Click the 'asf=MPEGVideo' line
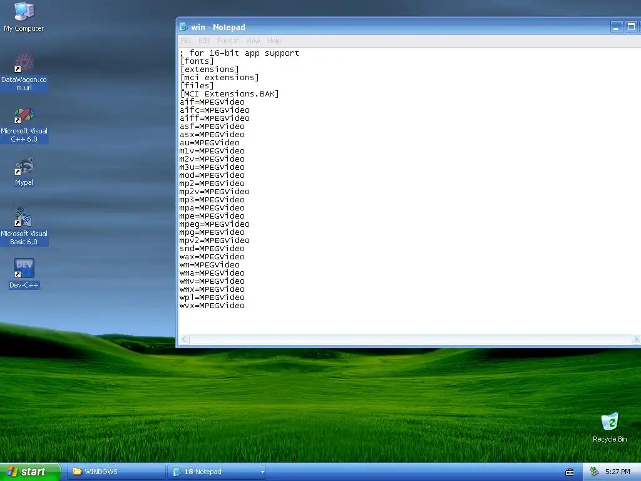Screen dimensions: 641x481 tap(212, 127)
